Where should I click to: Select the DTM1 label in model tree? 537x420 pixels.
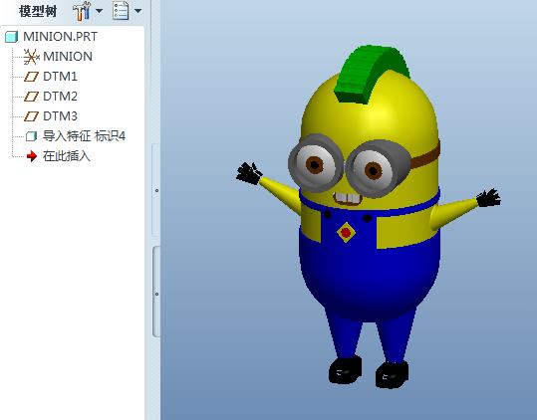60,77
